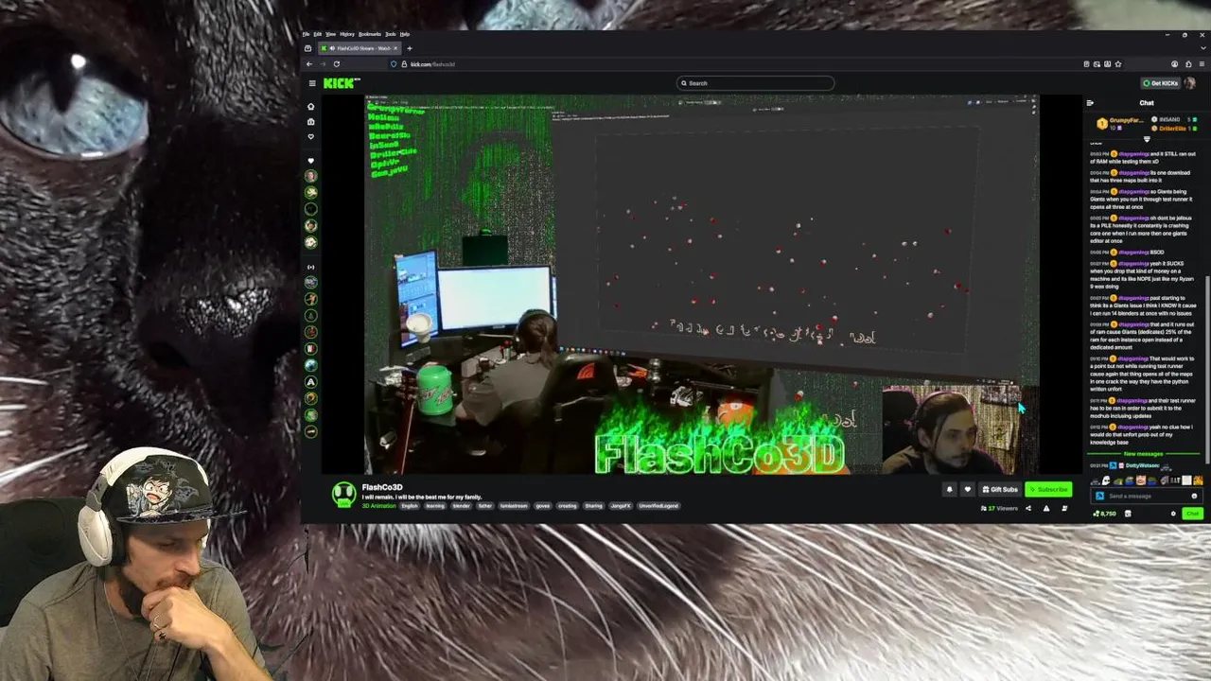Screen dimensions: 1211x681
Task: Click the Get KICKs button
Action: pyautogui.click(x=1159, y=83)
